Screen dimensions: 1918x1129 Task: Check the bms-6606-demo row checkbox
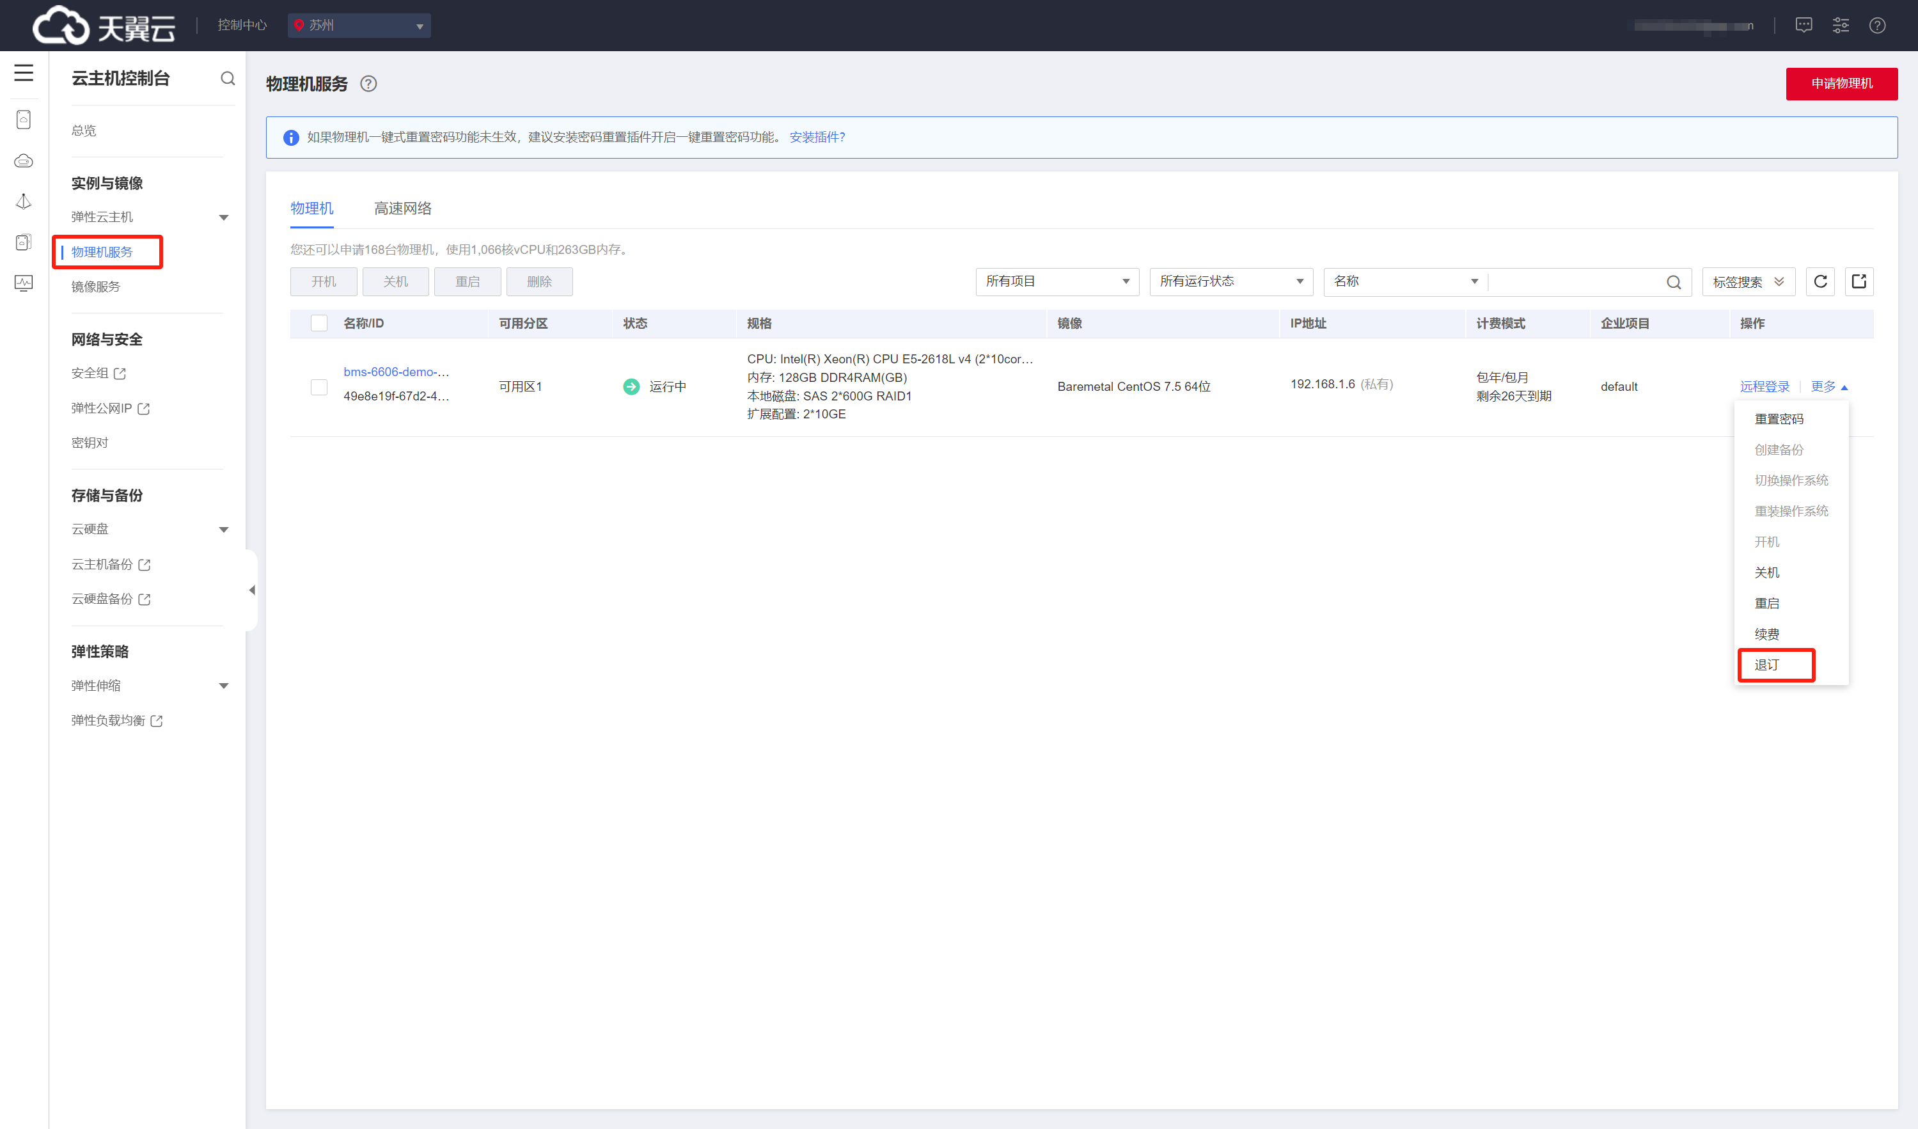point(319,388)
